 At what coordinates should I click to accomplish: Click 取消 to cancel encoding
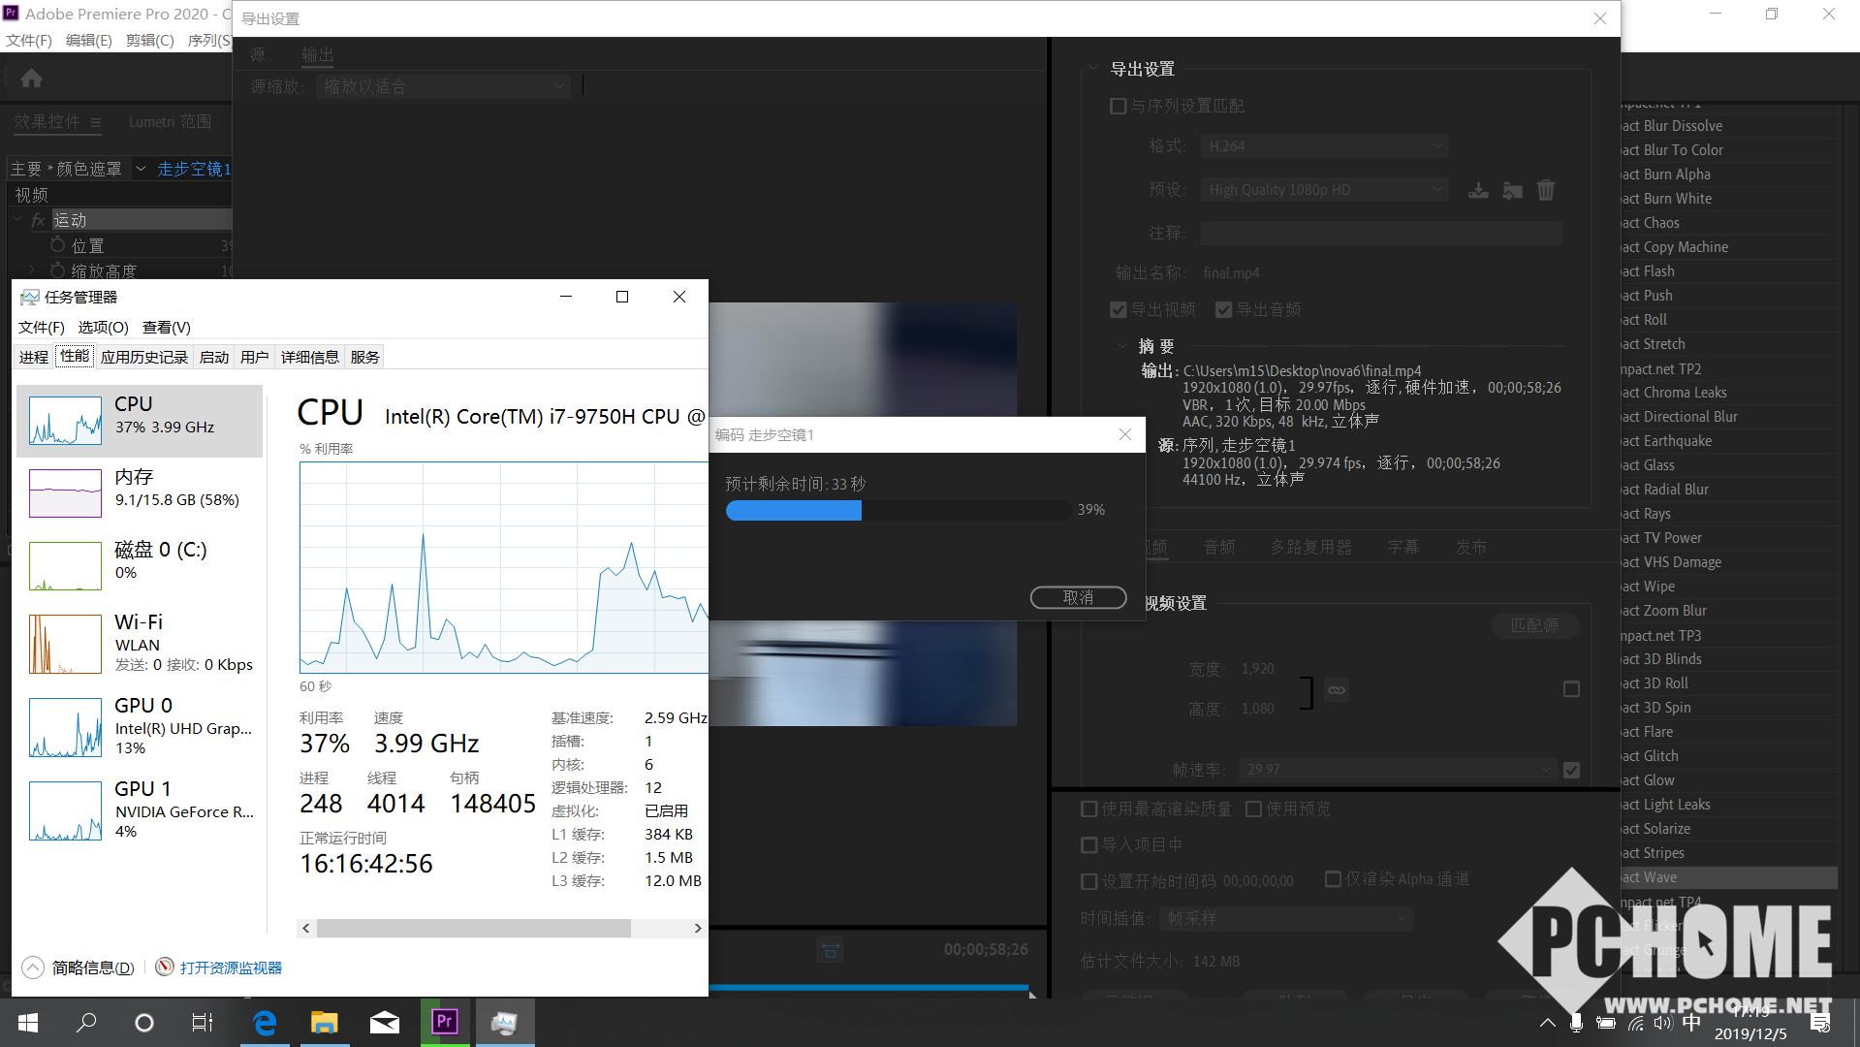pos(1078,597)
